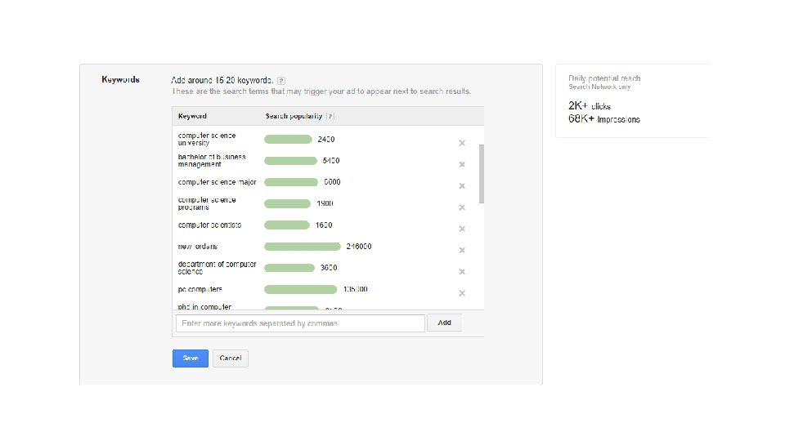
Task: Remove the 'pc computers' keyword
Action: coord(462,293)
